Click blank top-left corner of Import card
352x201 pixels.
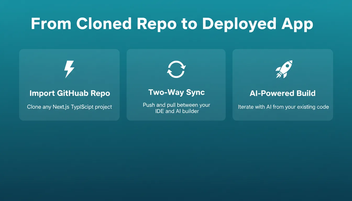[x=25, y=54]
